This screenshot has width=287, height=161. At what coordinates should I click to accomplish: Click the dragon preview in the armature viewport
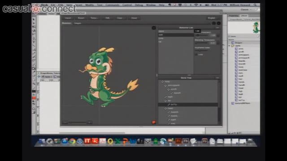click(109, 77)
